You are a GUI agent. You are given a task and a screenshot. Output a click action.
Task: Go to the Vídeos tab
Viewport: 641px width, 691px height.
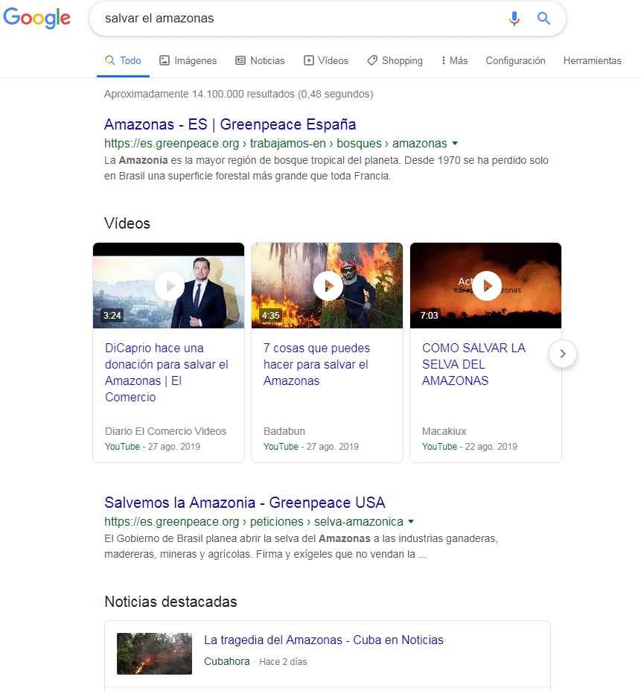pyautogui.click(x=326, y=60)
